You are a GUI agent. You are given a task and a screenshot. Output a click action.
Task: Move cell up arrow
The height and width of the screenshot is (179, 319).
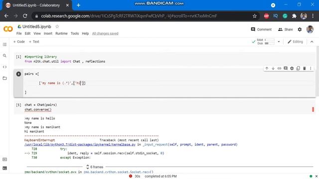click(x=267, y=69)
